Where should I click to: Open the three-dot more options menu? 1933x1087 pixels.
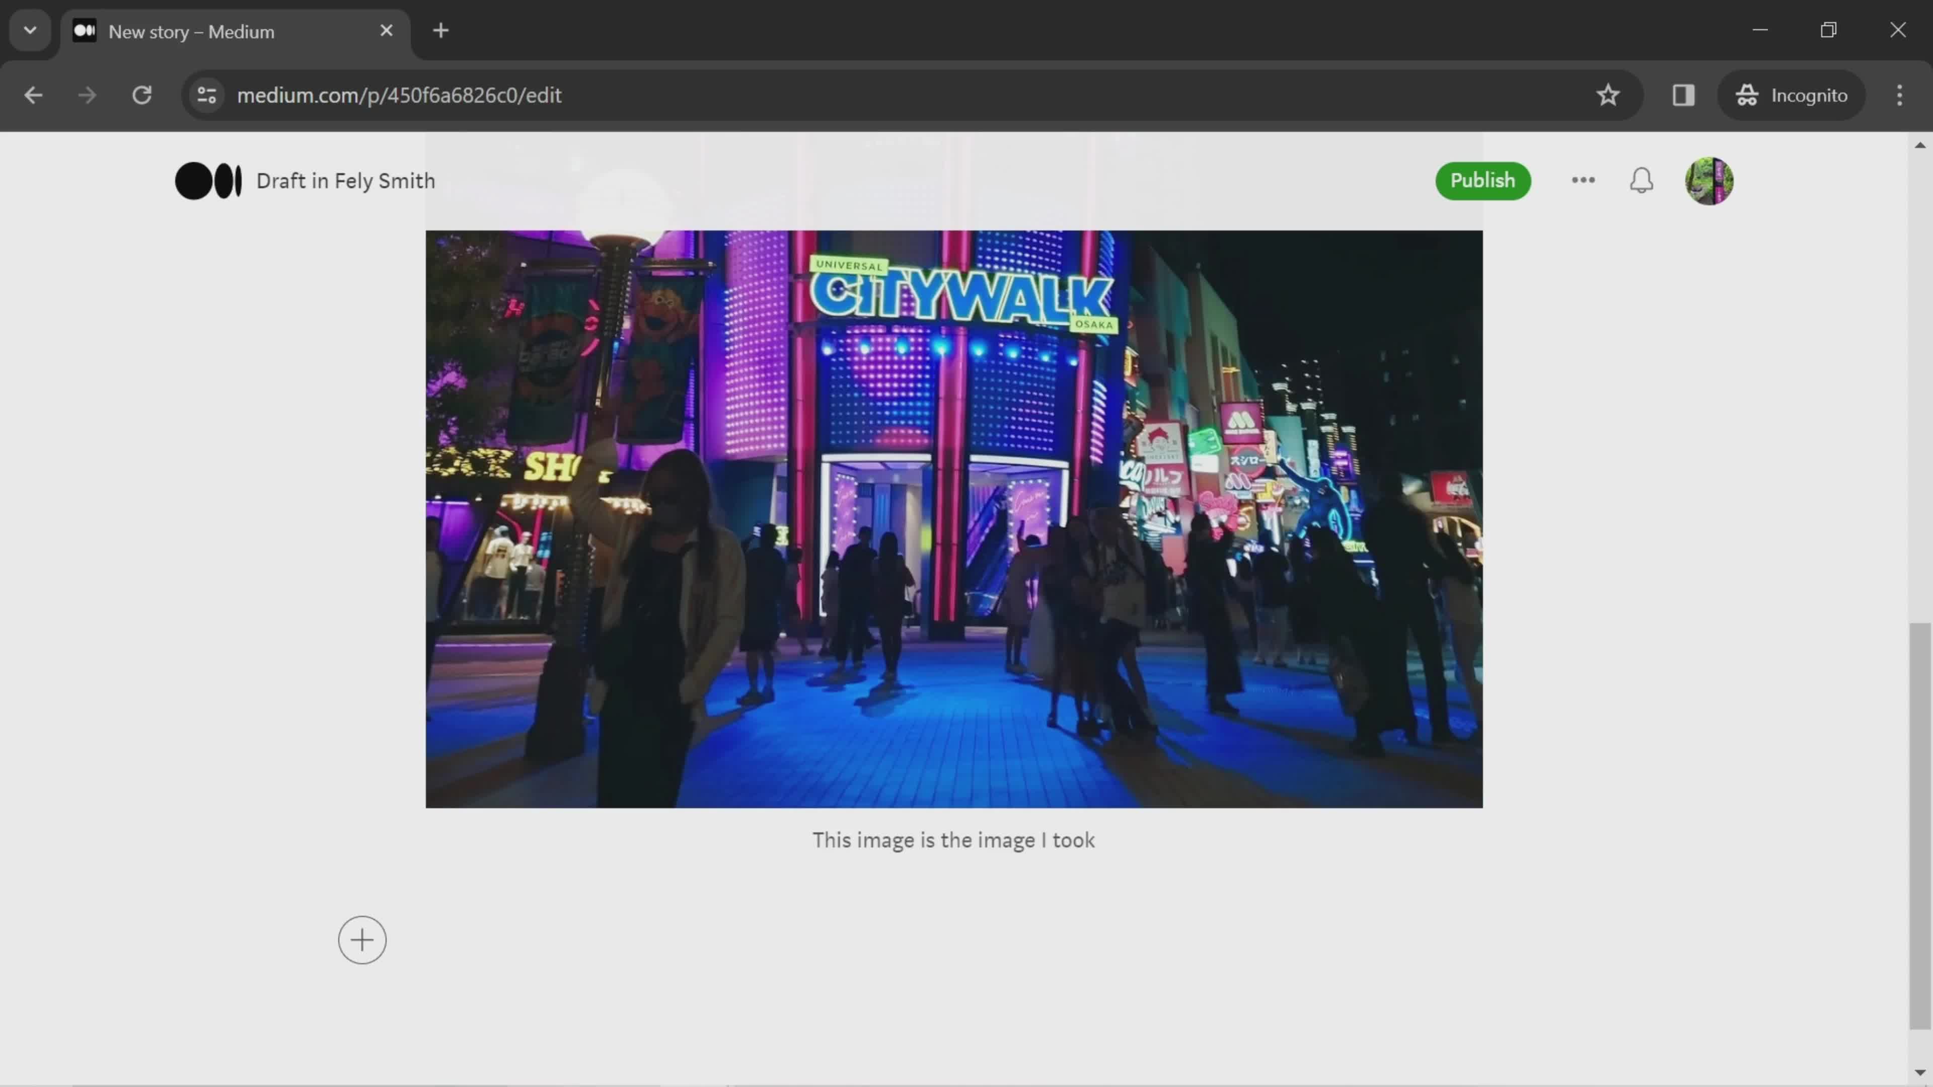click(1583, 180)
